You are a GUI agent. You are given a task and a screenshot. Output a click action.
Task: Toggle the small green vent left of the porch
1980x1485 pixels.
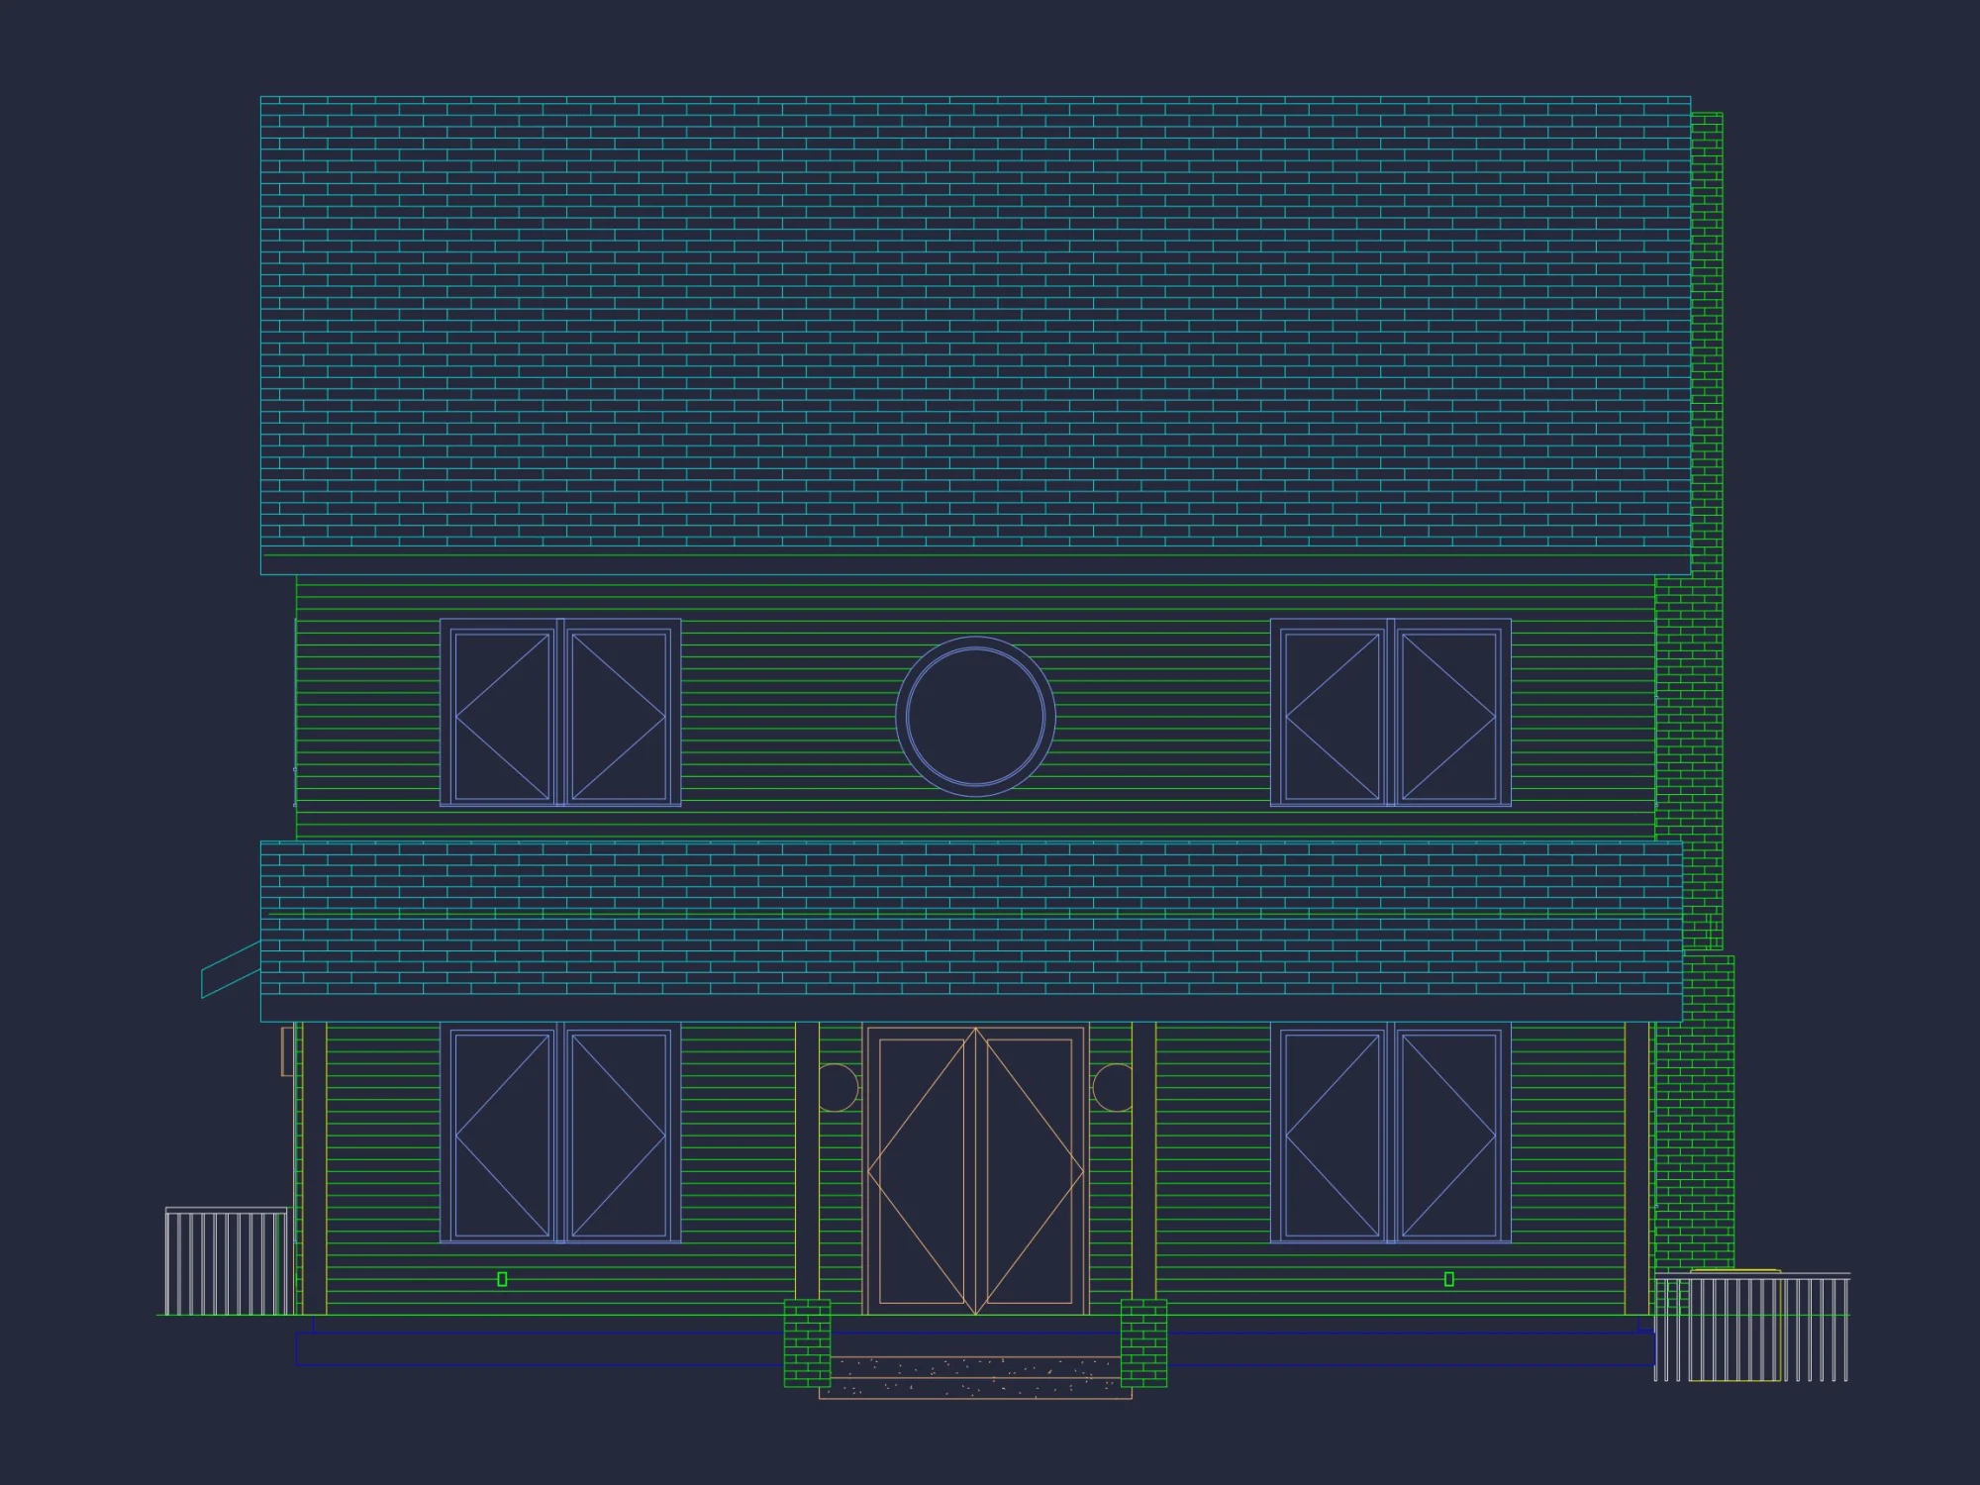click(503, 1277)
